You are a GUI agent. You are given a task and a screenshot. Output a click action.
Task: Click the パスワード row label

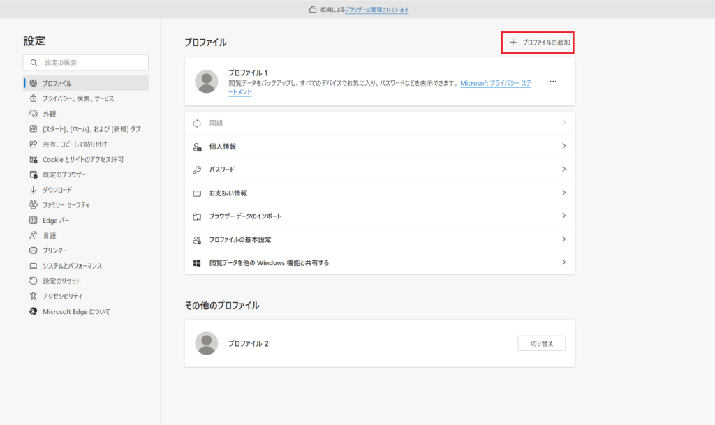pyautogui.click(x=221, y=170)
